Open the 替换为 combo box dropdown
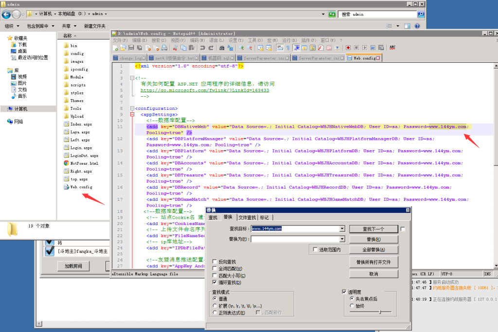This screenshot has height=332, width=498. click(342, 239)
